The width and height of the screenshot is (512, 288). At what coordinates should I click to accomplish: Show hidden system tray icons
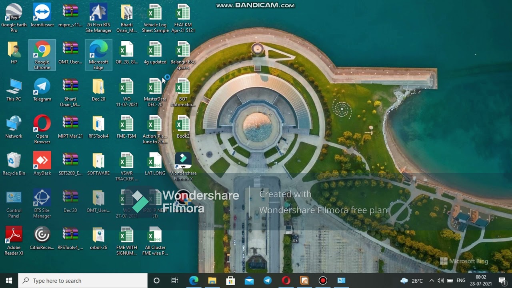coord(431,280)
